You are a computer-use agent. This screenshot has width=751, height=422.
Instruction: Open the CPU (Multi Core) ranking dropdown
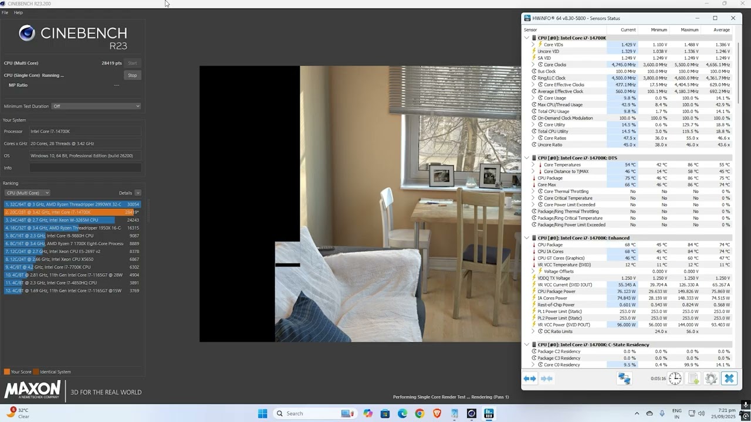tap(27, 193)
